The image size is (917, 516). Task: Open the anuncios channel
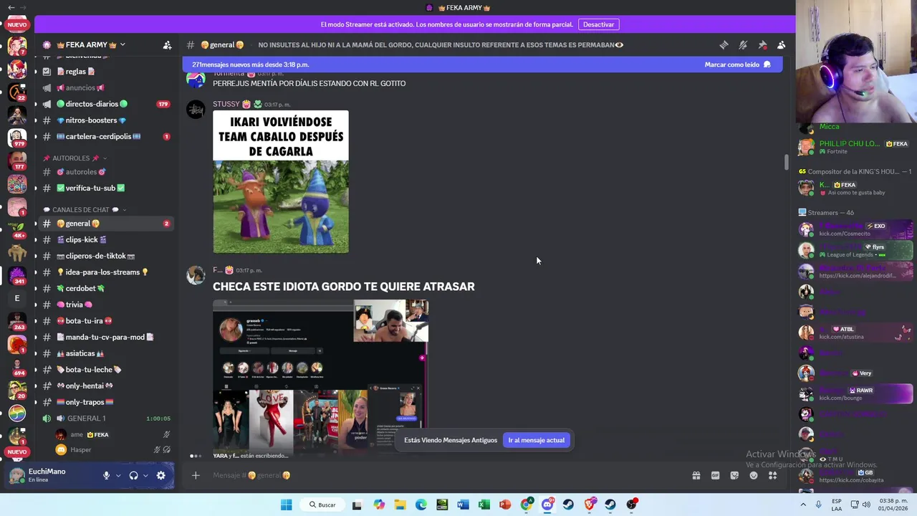[105, 87]
